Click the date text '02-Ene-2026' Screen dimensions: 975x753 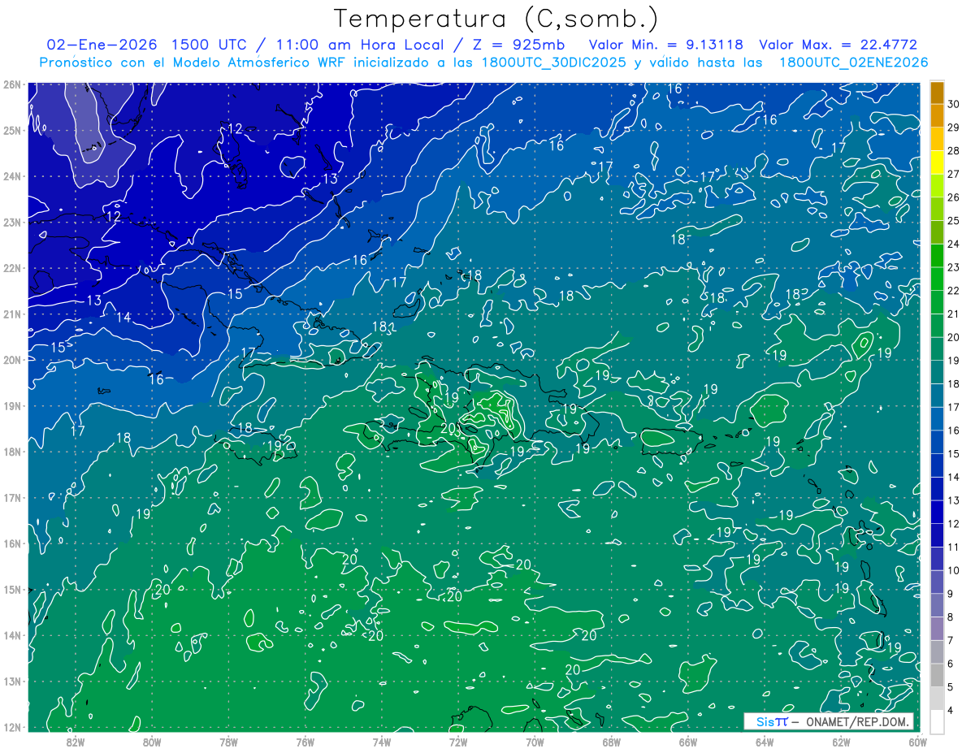pos(102,45)
